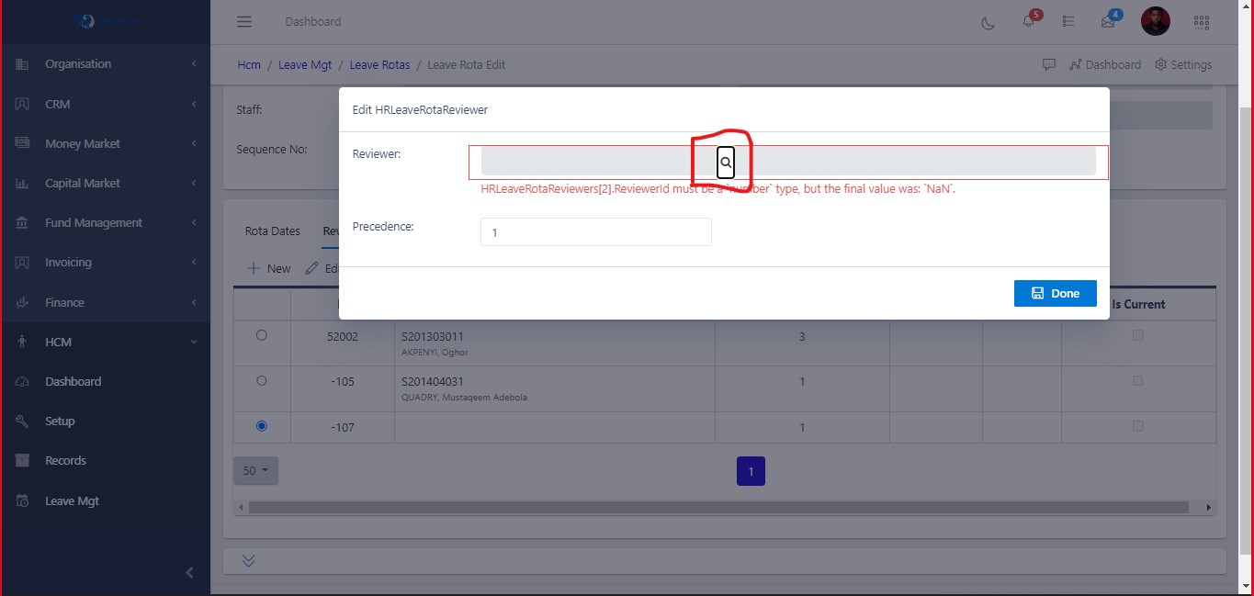This screenshot has width=1254, height=596.
Task: Open the notifications bell
Action: [x=1029, y=22]
